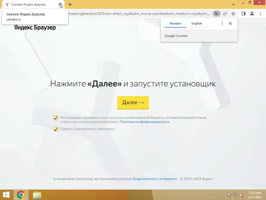Open the Chrome profile avatar menu
Image resolution: width=266 pixels, height=200 pixels.
[252, 14]
